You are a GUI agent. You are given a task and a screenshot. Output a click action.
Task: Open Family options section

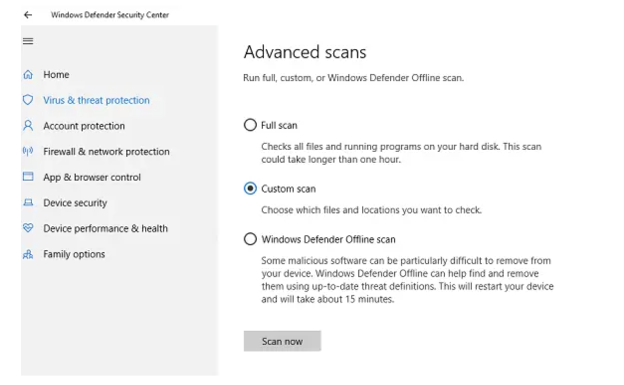(74, 254)
